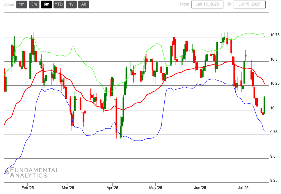
Task: Click the Feb '25 x-axis label
Action: point(27,188)
